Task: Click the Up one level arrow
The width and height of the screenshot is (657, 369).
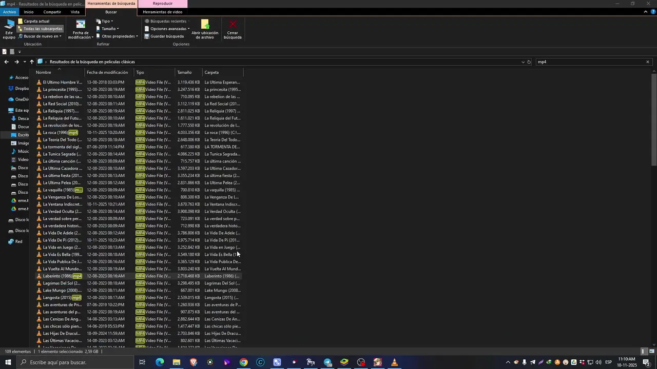Action: click(x=31, y=62)
